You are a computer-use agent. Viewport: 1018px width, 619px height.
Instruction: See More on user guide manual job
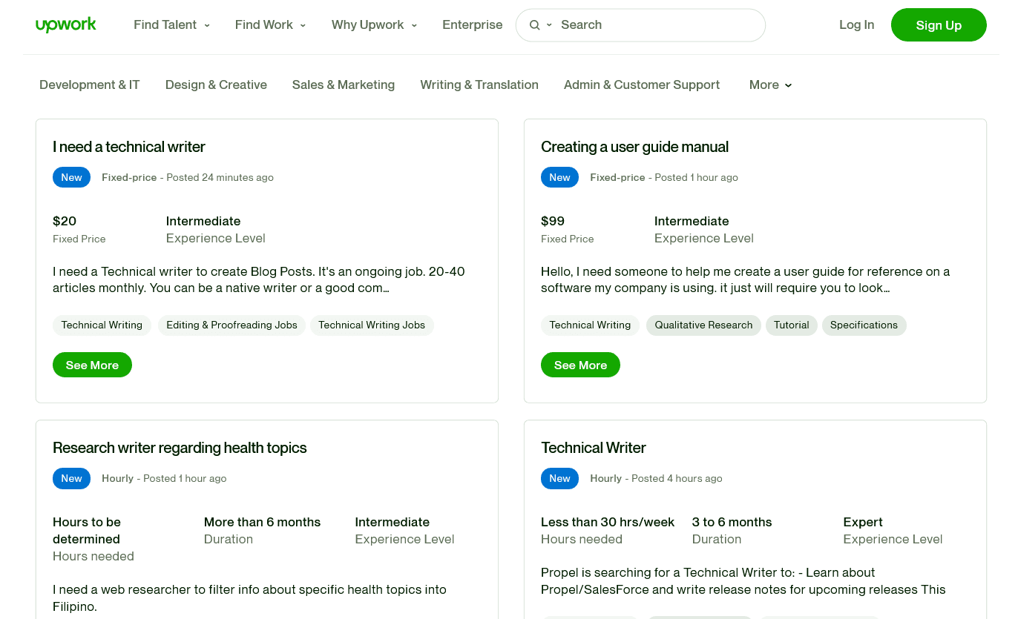click(580, 365)
